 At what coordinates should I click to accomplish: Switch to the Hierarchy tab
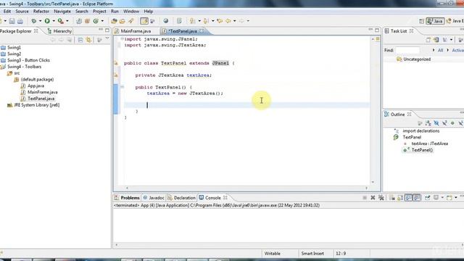(x=59, y=31)
